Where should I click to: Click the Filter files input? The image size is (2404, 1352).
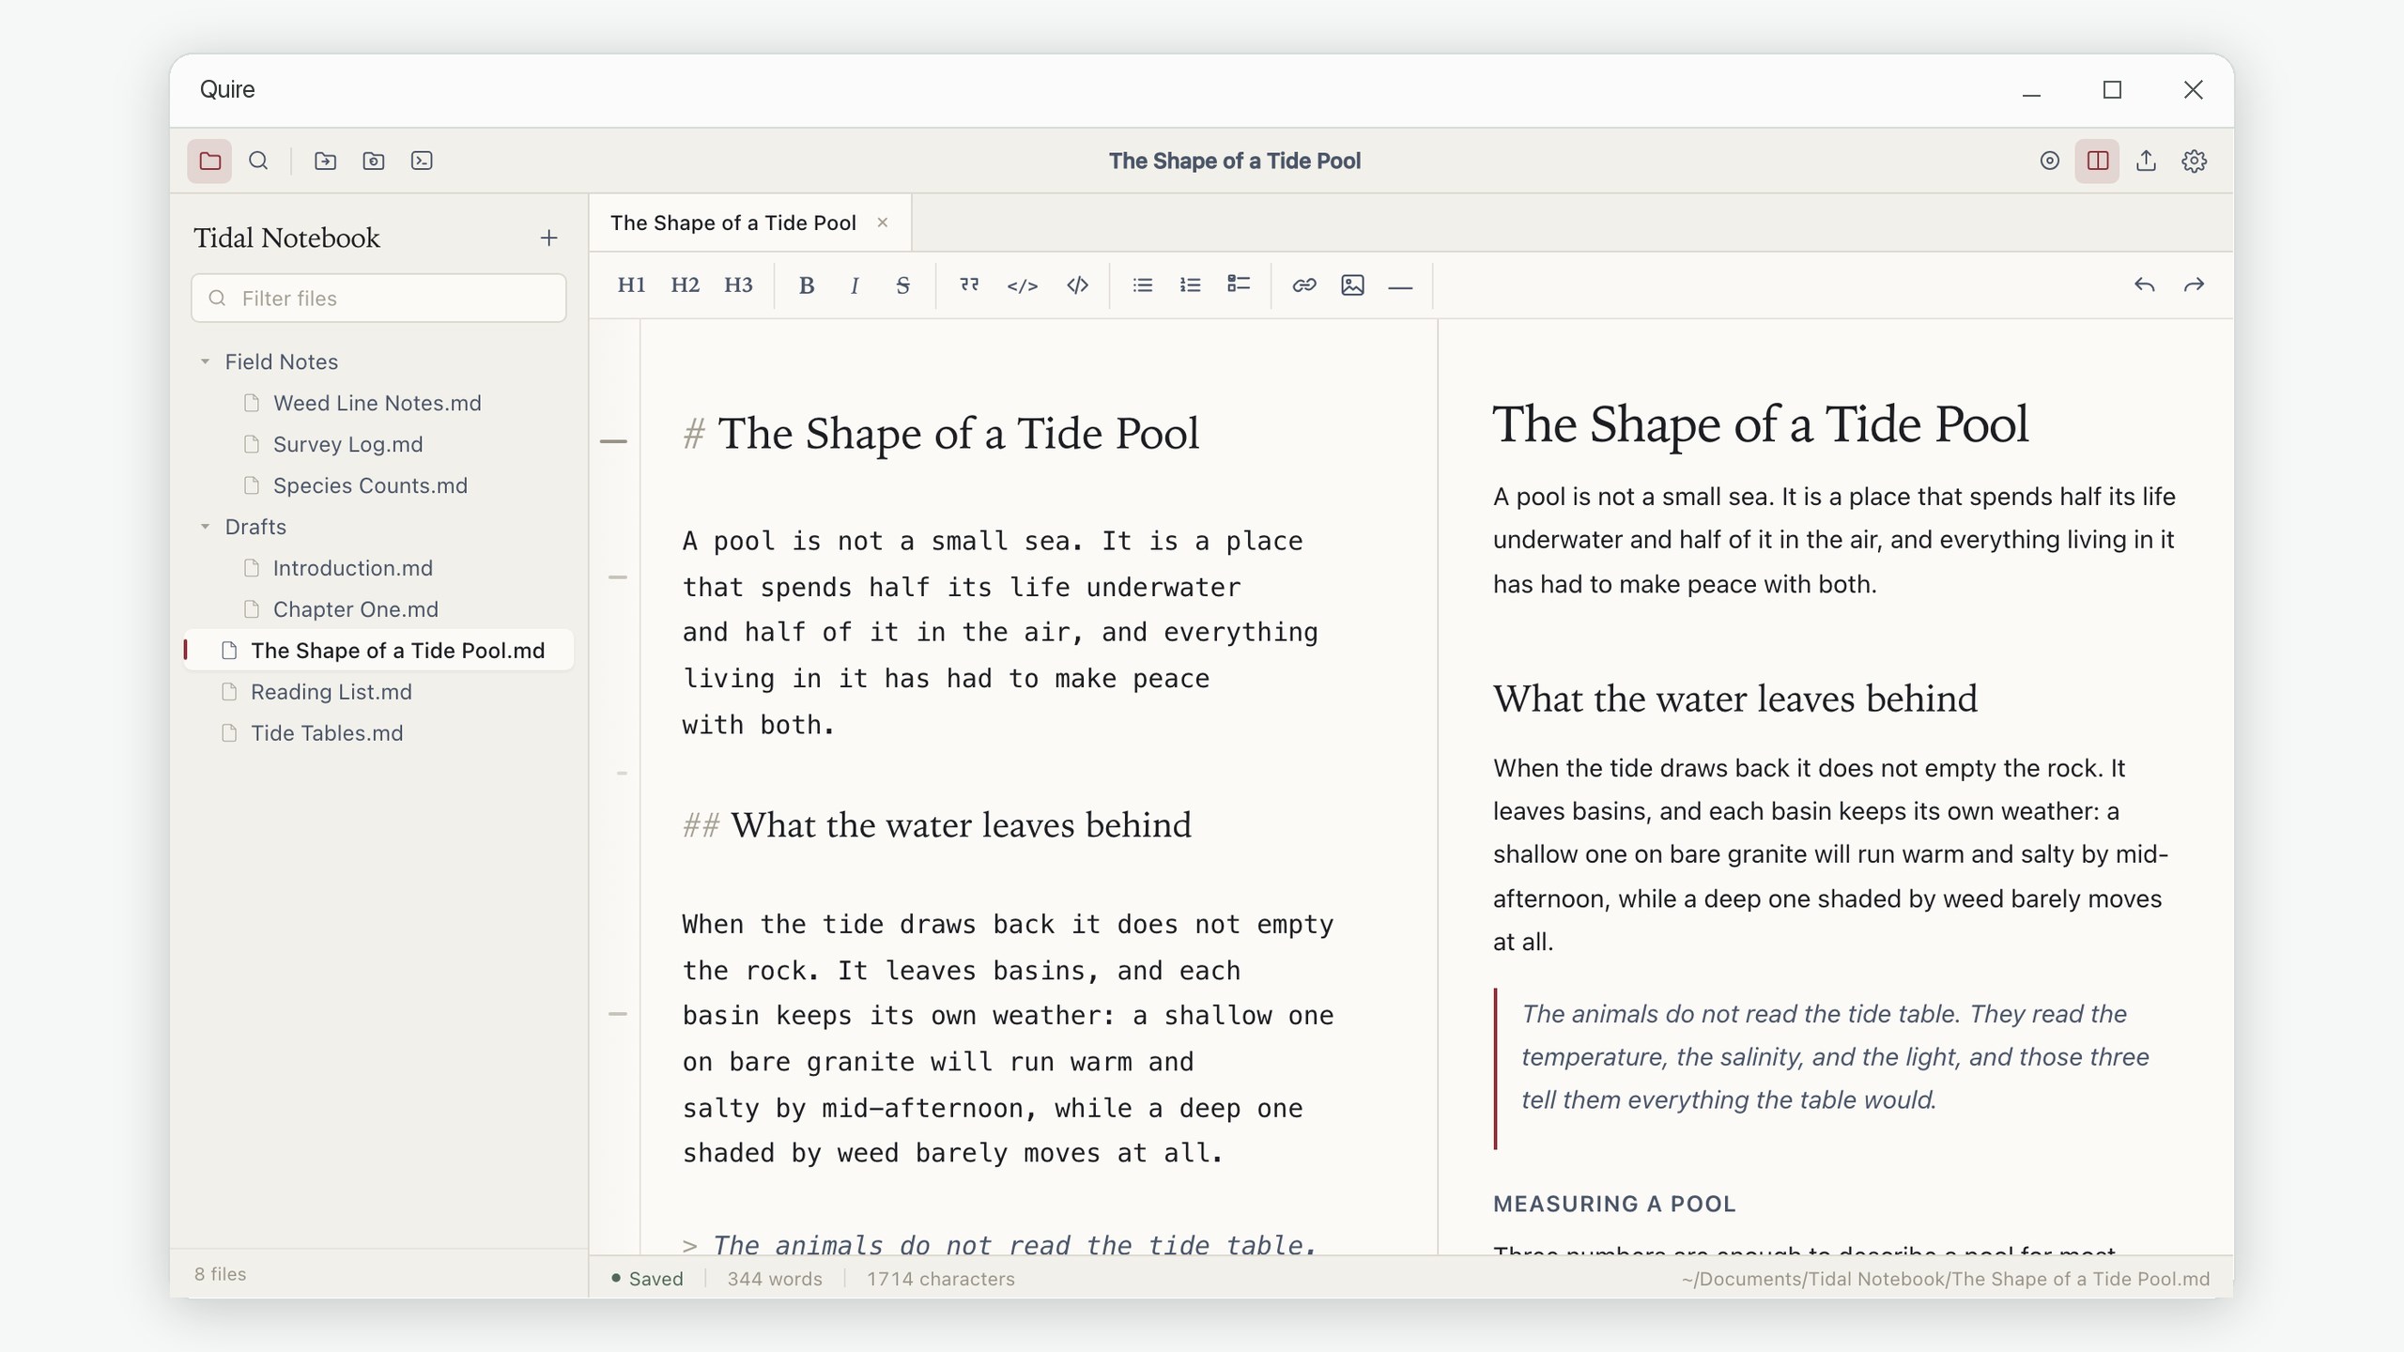click(378, 299)
